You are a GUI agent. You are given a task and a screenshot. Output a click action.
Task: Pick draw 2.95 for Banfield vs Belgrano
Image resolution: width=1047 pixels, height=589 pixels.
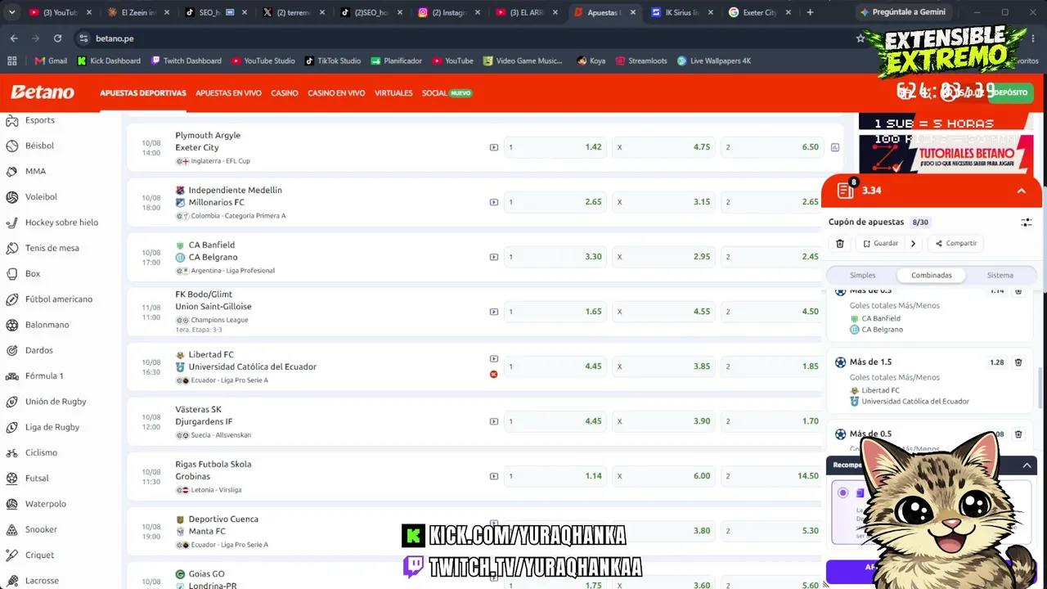[663, 257]
